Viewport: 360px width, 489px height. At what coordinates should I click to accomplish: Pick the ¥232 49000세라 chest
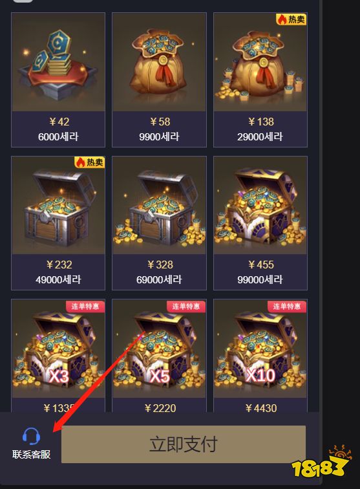58,223
